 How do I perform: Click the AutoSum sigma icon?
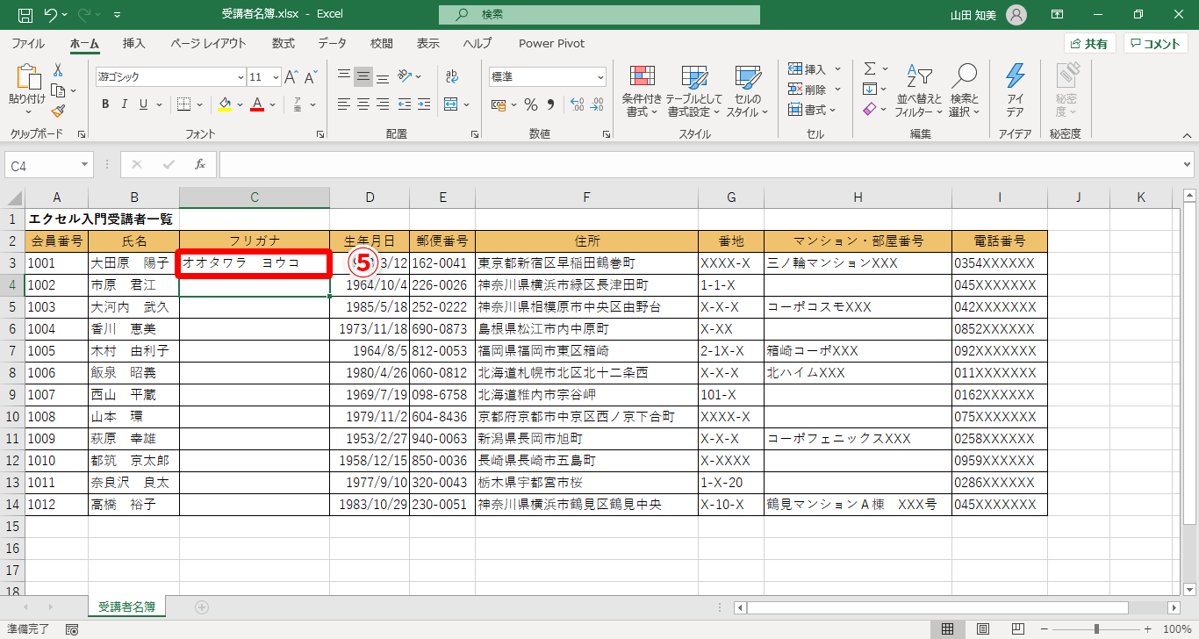(x=870, y=68)
